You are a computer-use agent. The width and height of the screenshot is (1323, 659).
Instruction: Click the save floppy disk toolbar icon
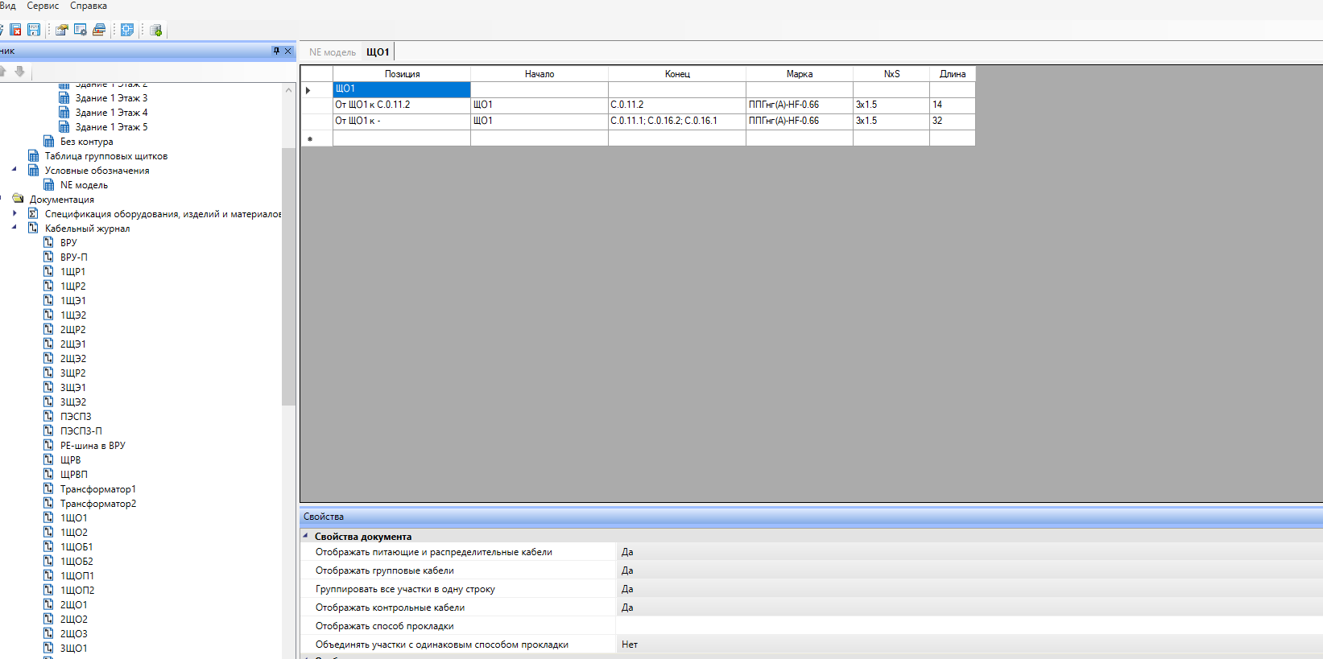pos(34,30)
